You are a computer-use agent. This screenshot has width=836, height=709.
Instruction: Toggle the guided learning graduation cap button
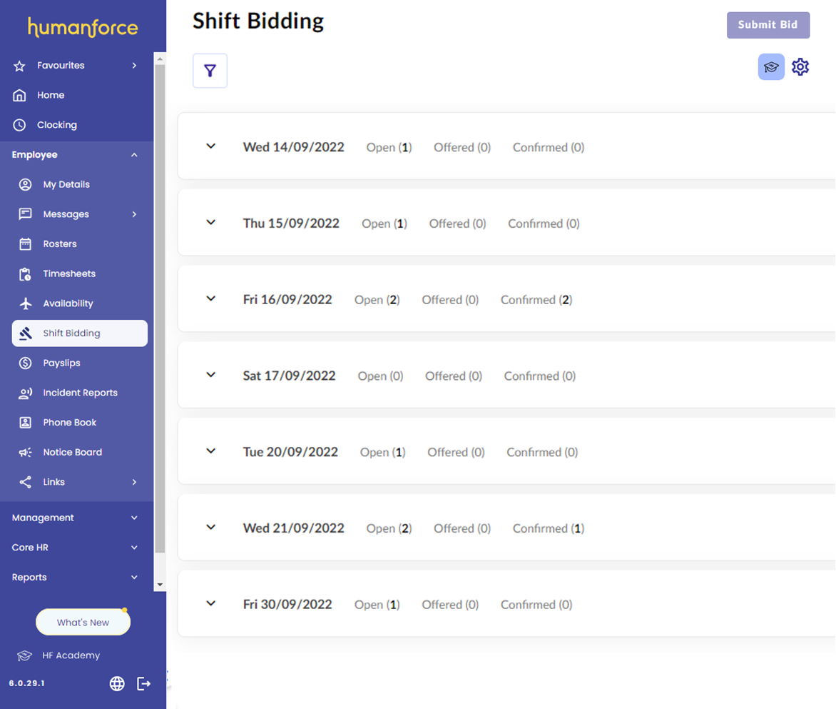[771, 66]
